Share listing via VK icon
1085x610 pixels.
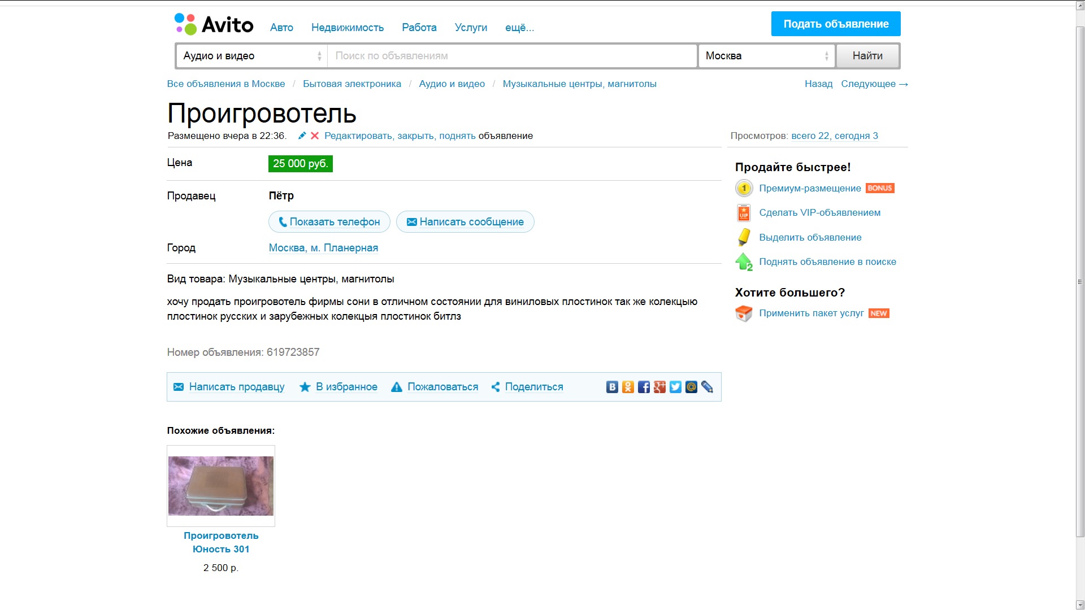pos(612,387)
